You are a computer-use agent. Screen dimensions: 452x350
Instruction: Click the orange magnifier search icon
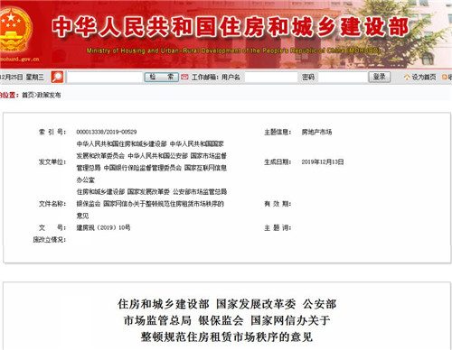[57, 77]
